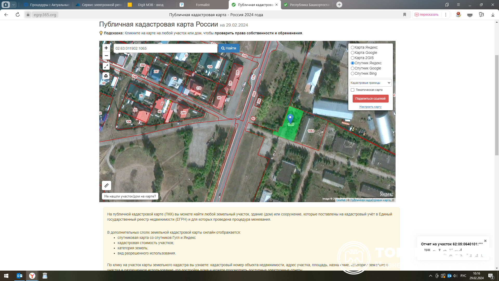Image resolution: width=499 pixels, height=281 pixels.
Task: Zoom in the map with plus button
Action: [x=106, y=48]
